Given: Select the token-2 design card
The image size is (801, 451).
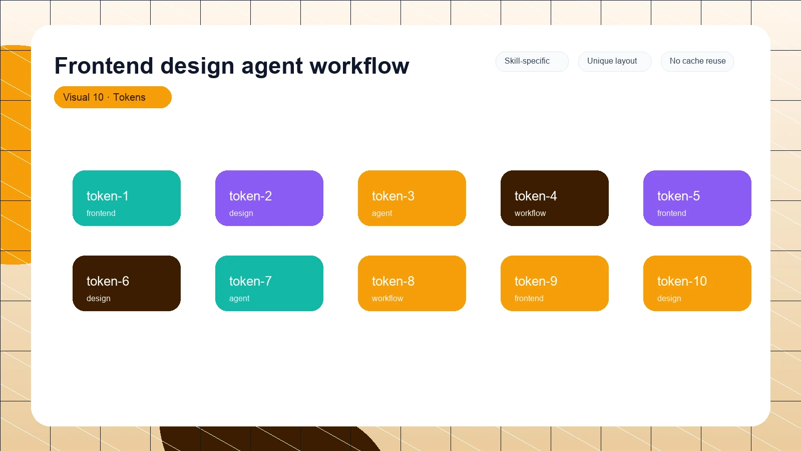Looking at the screenshot, I should [269, 198].
